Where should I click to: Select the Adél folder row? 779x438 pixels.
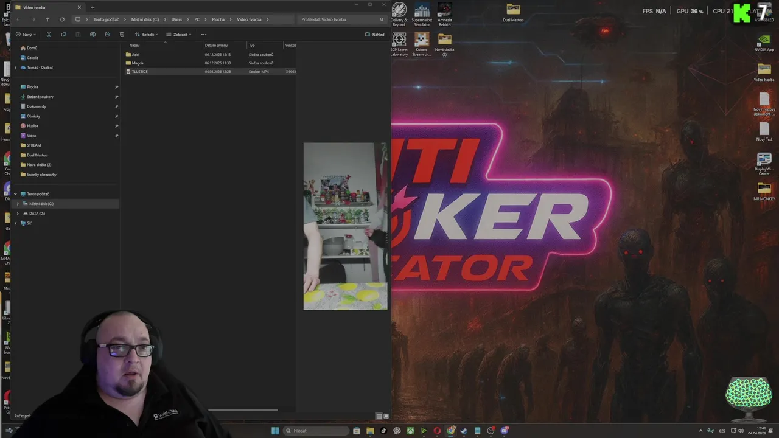point(210,55)
